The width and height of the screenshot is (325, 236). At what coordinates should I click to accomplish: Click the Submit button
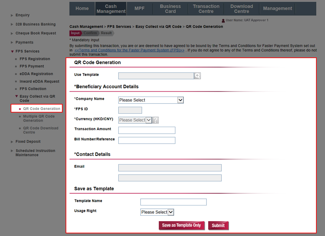point(218,225)
